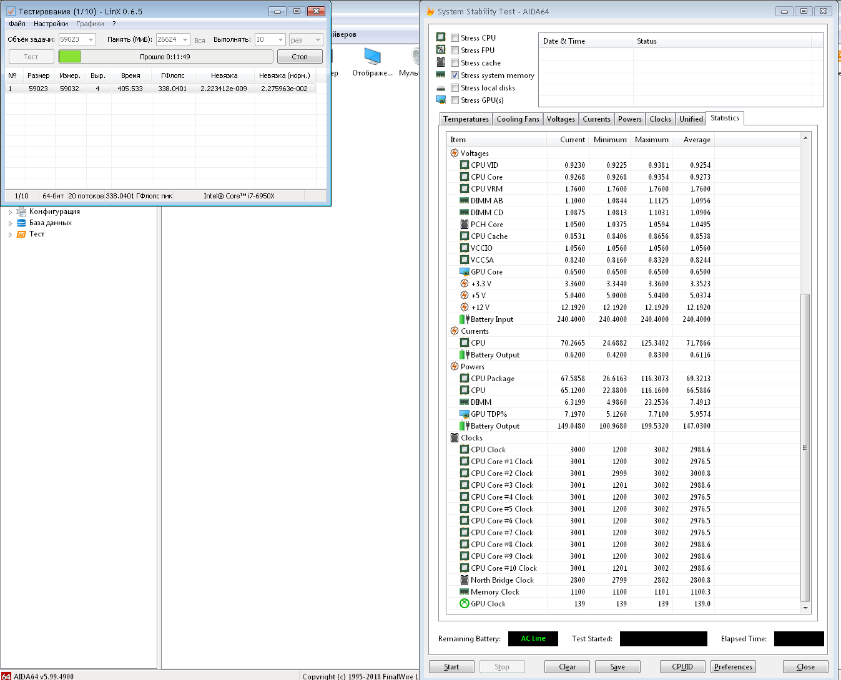Open the раз units dropdown in LinX
This screenshot has width=841, height=680.
click(x=318, y=40)
